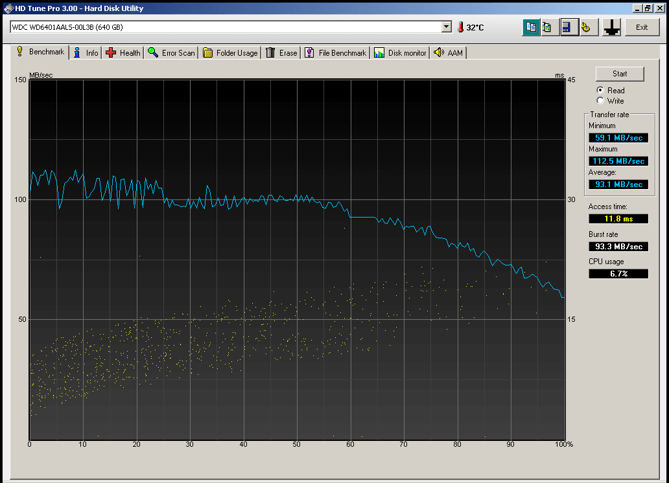Open the Error Scan tab
Image resolution: width=669 pixels, height=483 pixels.
tap(172, 53)
